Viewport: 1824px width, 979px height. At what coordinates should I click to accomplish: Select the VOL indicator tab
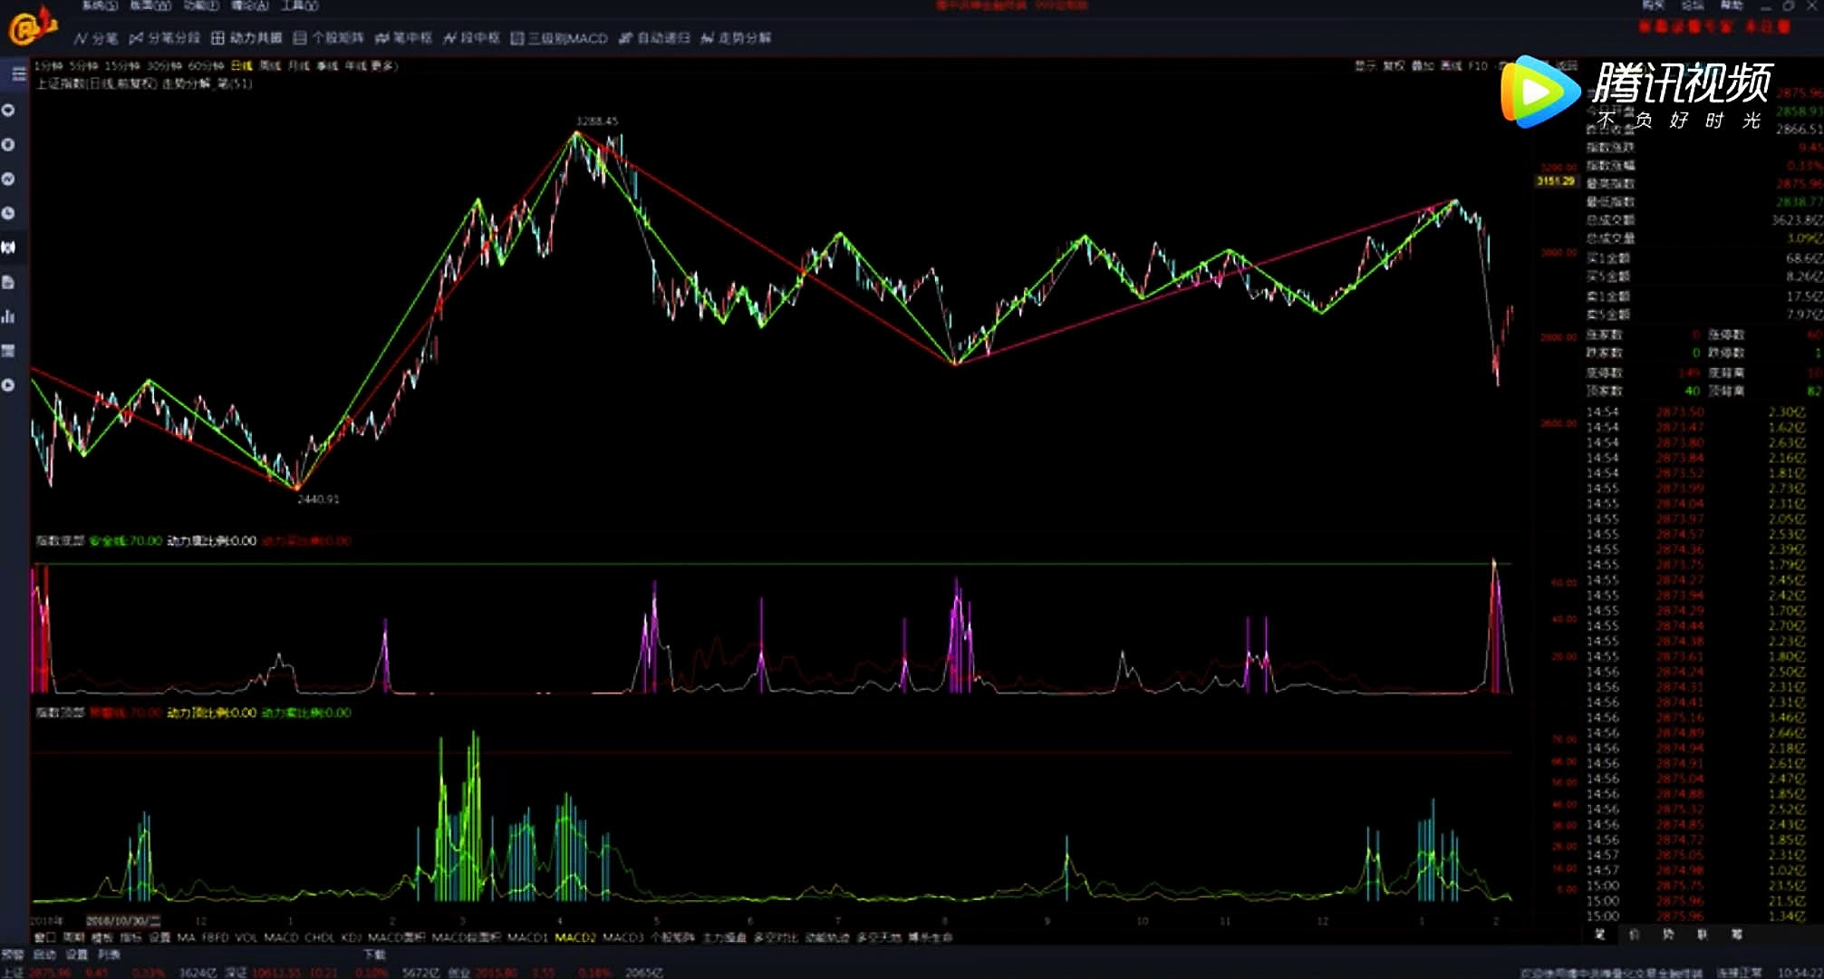tap(246, 937)
